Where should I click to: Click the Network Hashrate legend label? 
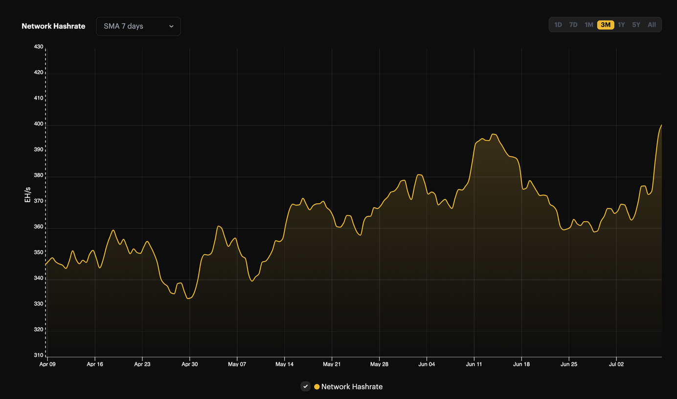coord(352,387)
